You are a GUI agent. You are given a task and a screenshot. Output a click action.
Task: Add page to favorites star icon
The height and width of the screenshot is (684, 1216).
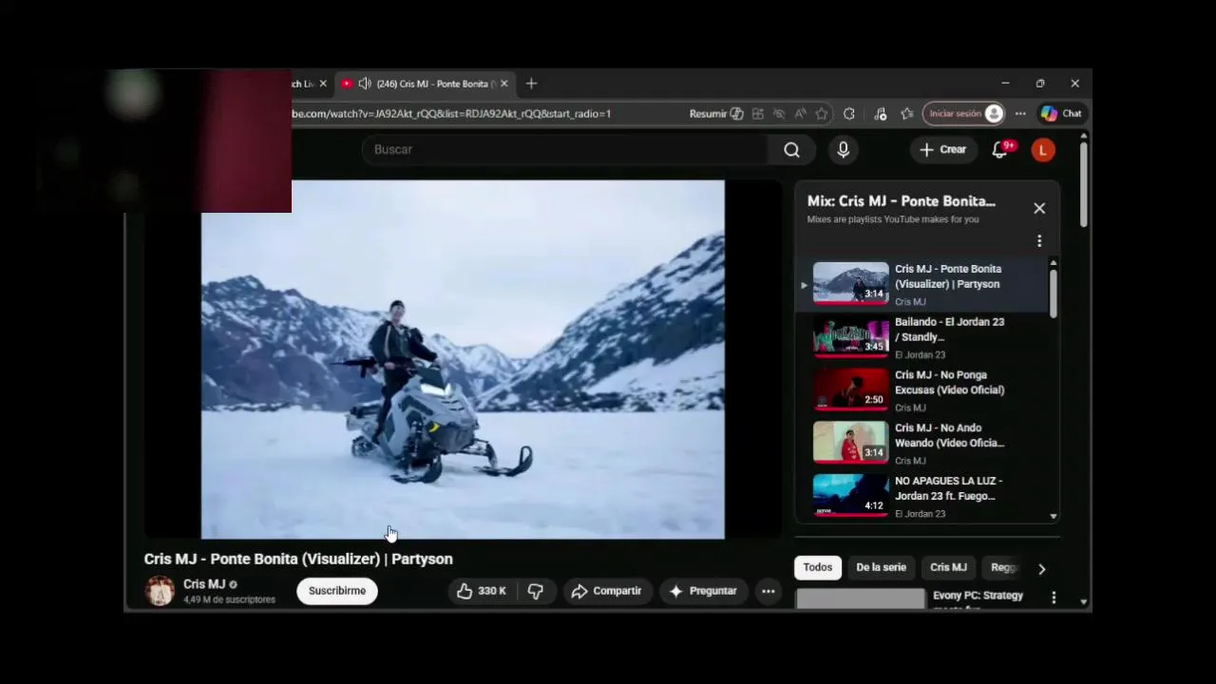(x=821, y=113)
